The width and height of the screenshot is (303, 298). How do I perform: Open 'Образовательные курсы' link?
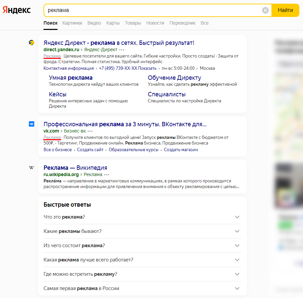[x=134, y=150]
